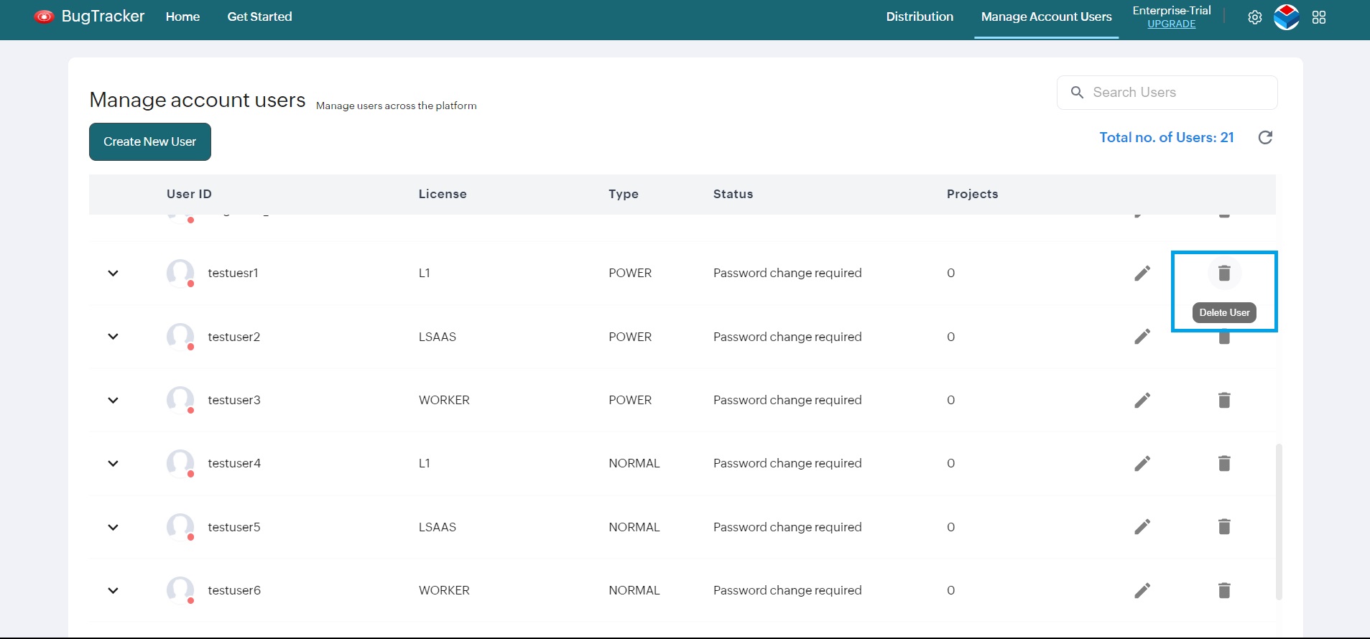Image resolution: width=1370 pixels, height=639 pixels.
Task: Click User ID column header
Action: pyautogui.click(x=189, y=194)
